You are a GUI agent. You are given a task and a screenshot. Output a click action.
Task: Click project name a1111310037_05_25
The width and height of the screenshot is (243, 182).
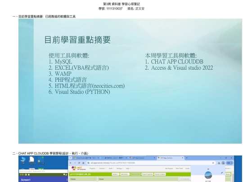[80, 174]
